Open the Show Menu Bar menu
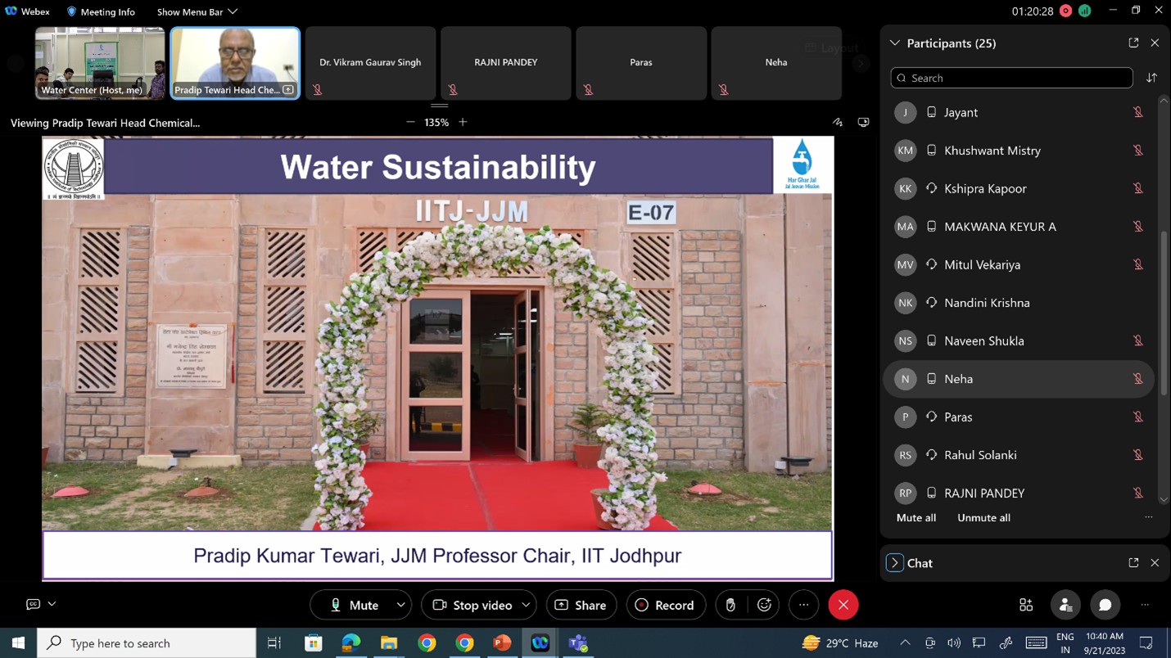 coord(192,11)
